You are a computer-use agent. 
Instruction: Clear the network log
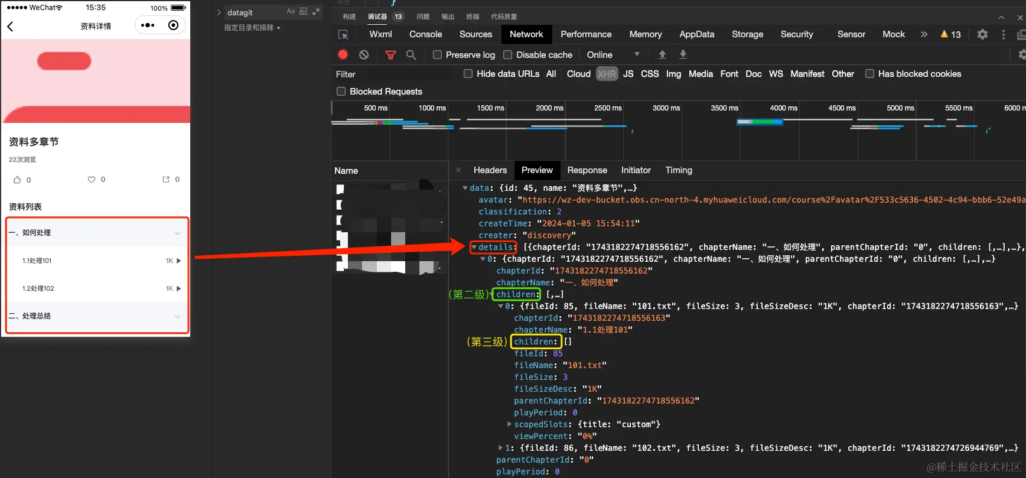364,54
